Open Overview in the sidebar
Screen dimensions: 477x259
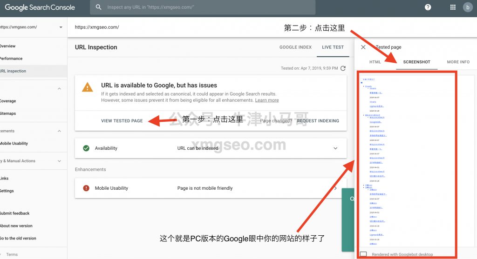7,46
